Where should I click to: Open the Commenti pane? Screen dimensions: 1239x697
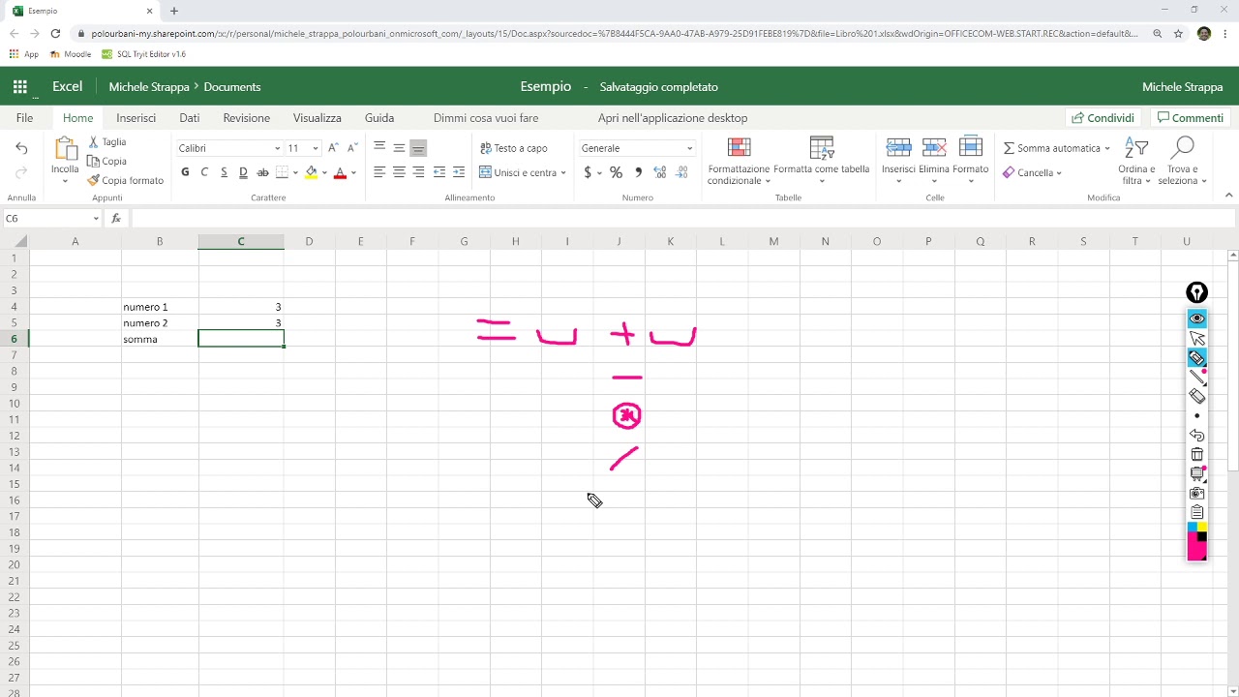tap(1190, 118)
